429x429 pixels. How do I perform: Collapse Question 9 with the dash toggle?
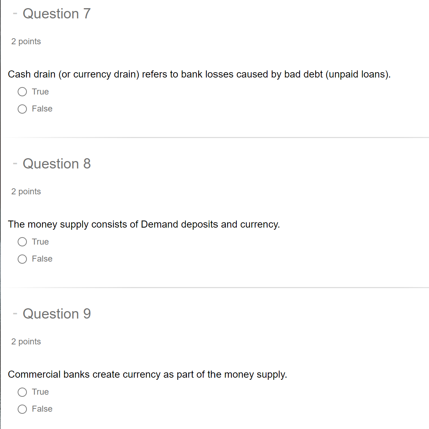pos(14,314)
